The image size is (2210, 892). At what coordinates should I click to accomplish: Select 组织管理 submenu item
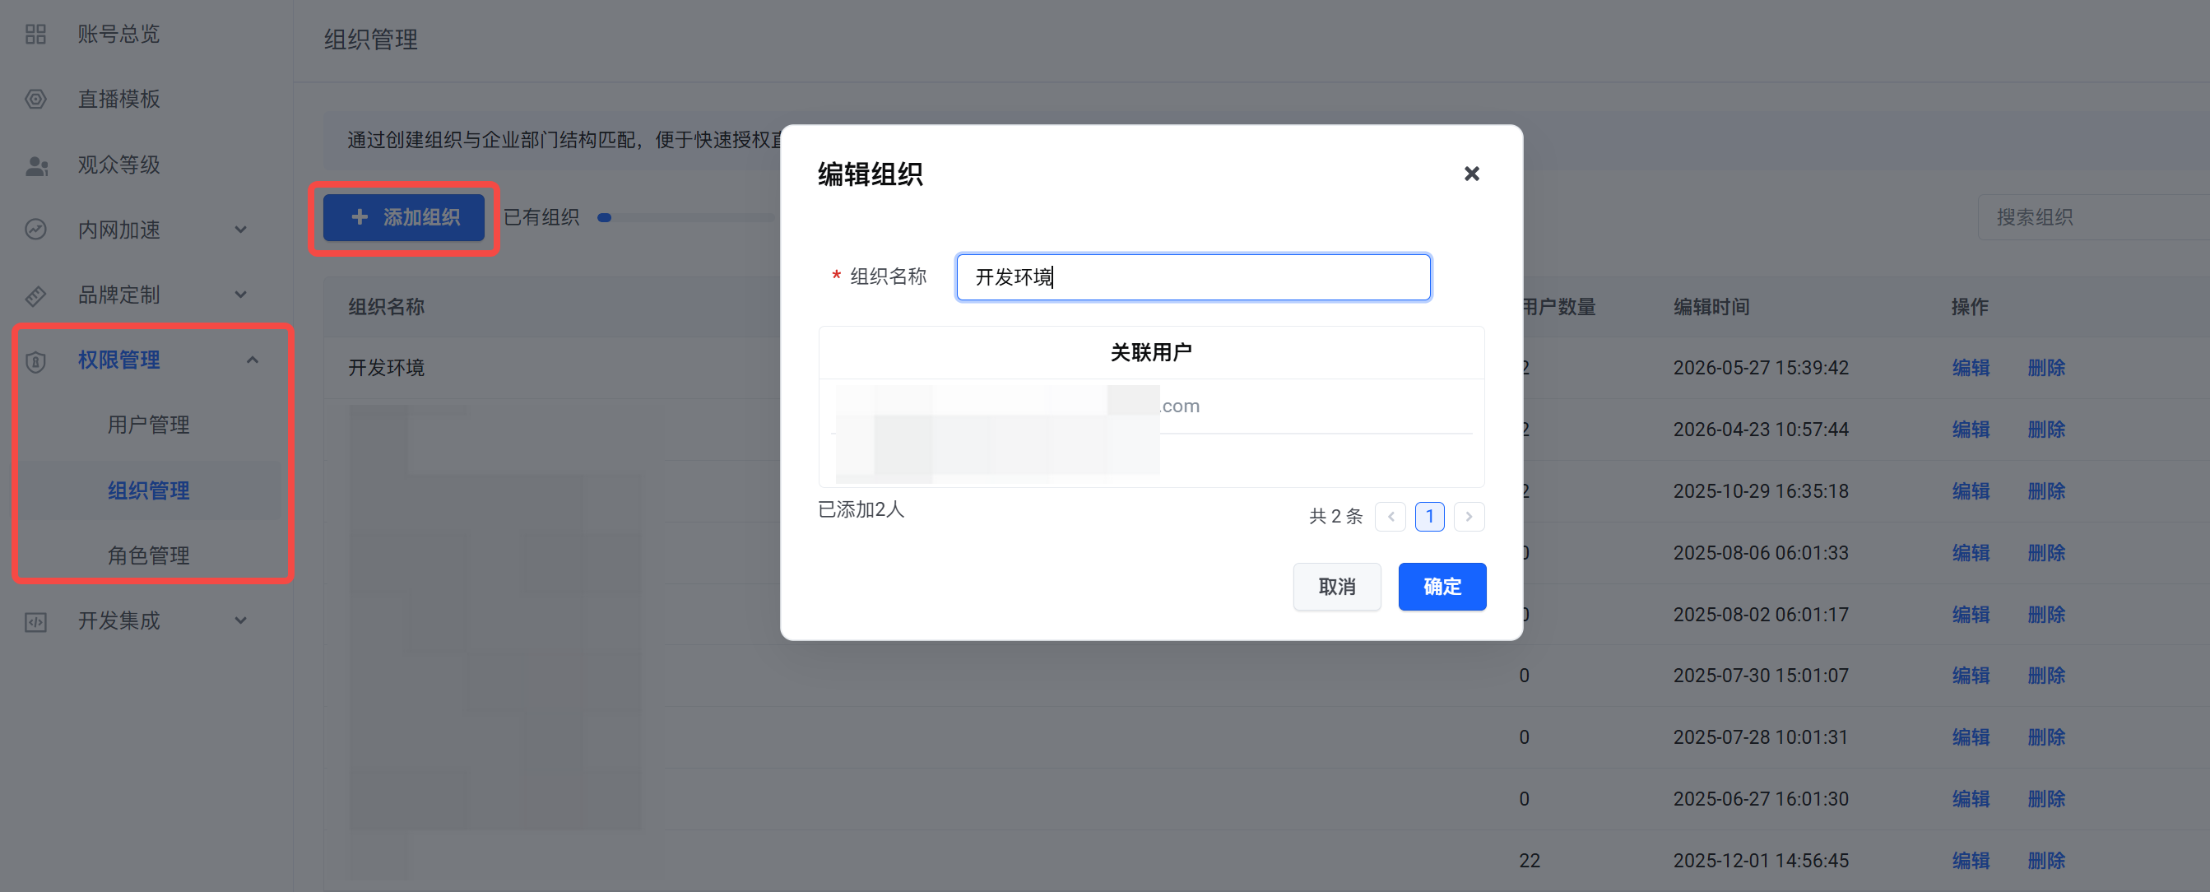pos(148,490)
